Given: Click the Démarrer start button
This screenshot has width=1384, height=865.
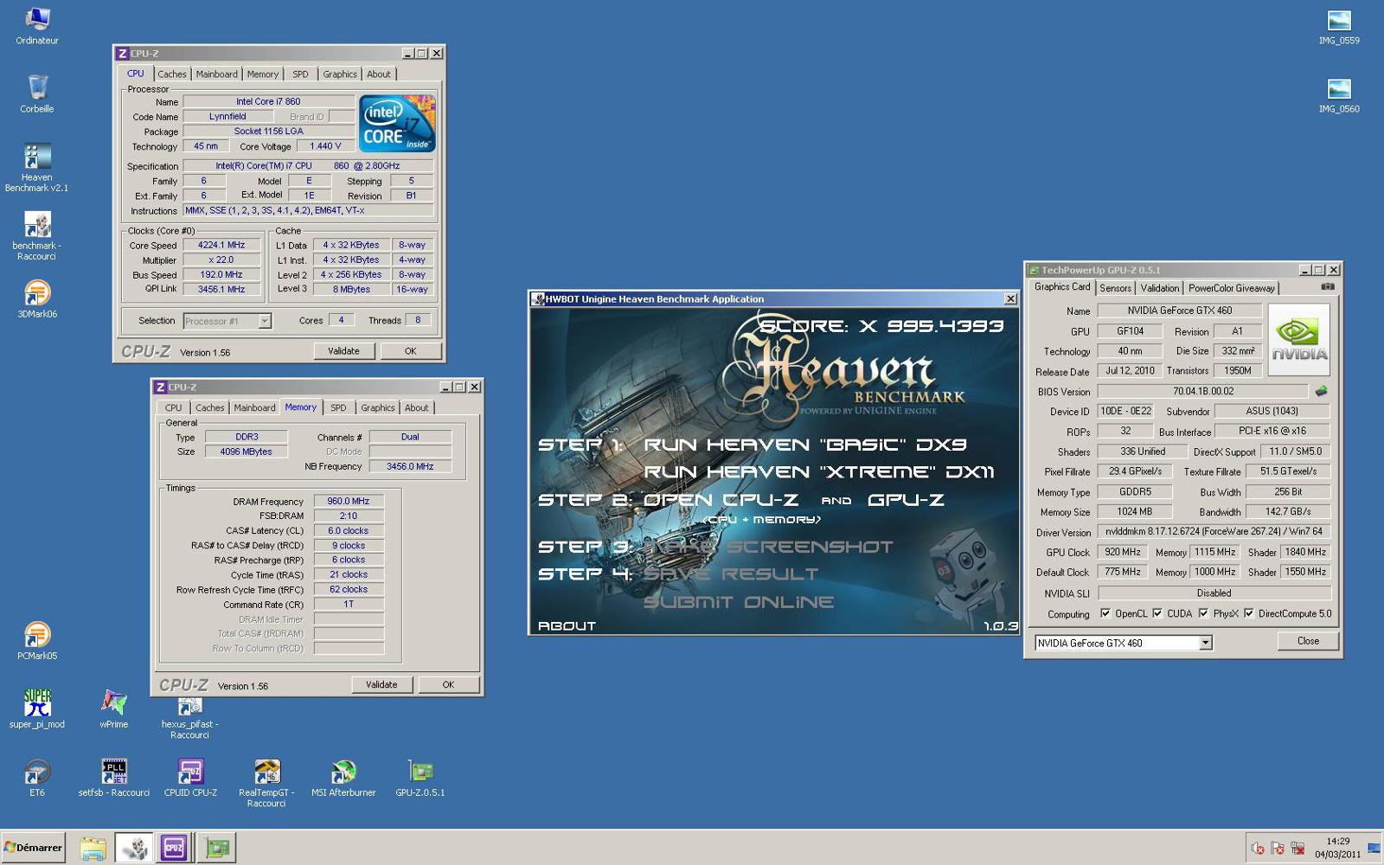Looking at the screenshot, I should tap(35, 848).
